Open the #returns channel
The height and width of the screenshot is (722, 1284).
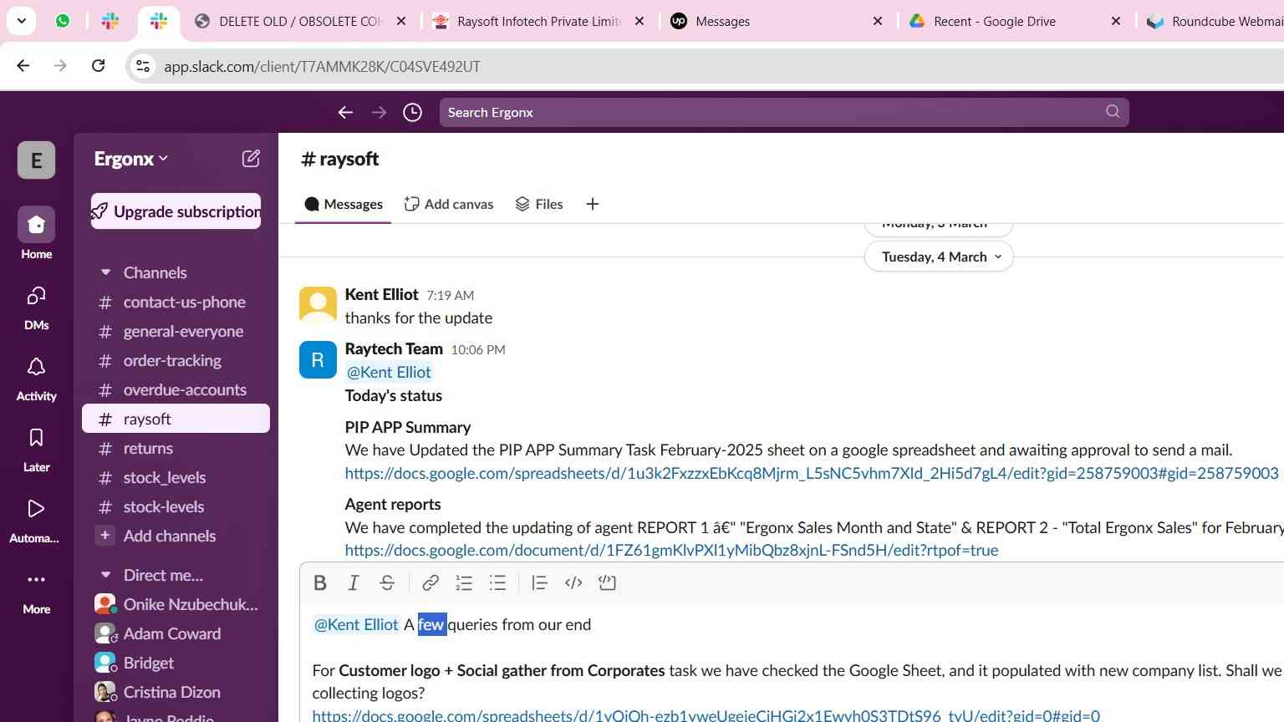(176, 448)
